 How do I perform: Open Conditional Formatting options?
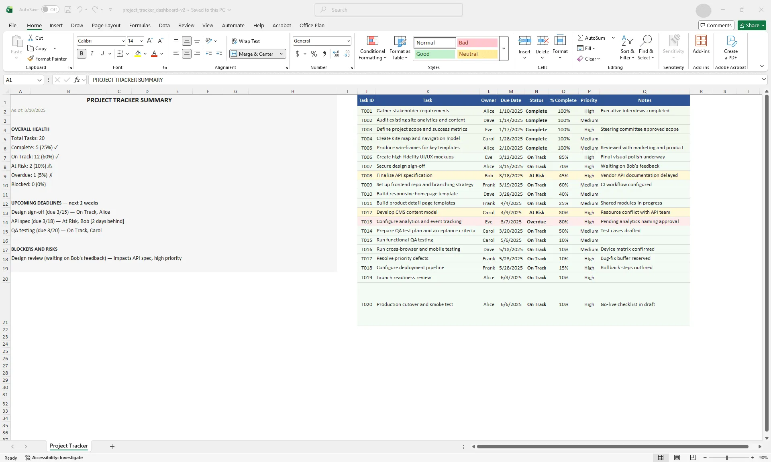click(x=372, y=47)
